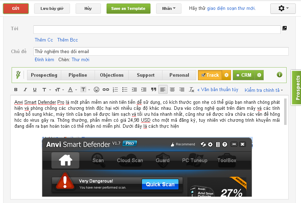The image size is (301, 203).
Task: Insert a hyperlink
Action: point(105,89)
